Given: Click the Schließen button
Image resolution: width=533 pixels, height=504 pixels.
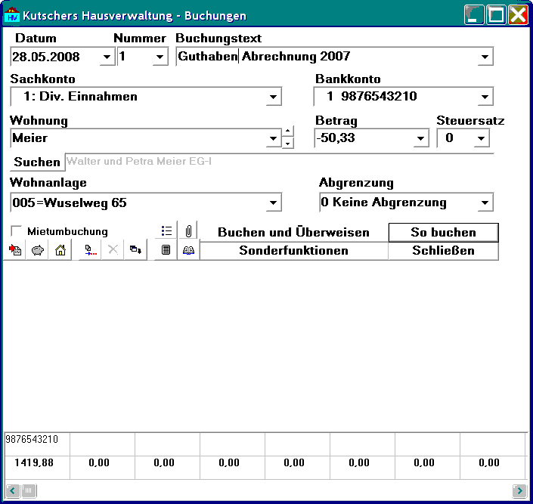Looking at the screenshot, I should pos(443,251).
